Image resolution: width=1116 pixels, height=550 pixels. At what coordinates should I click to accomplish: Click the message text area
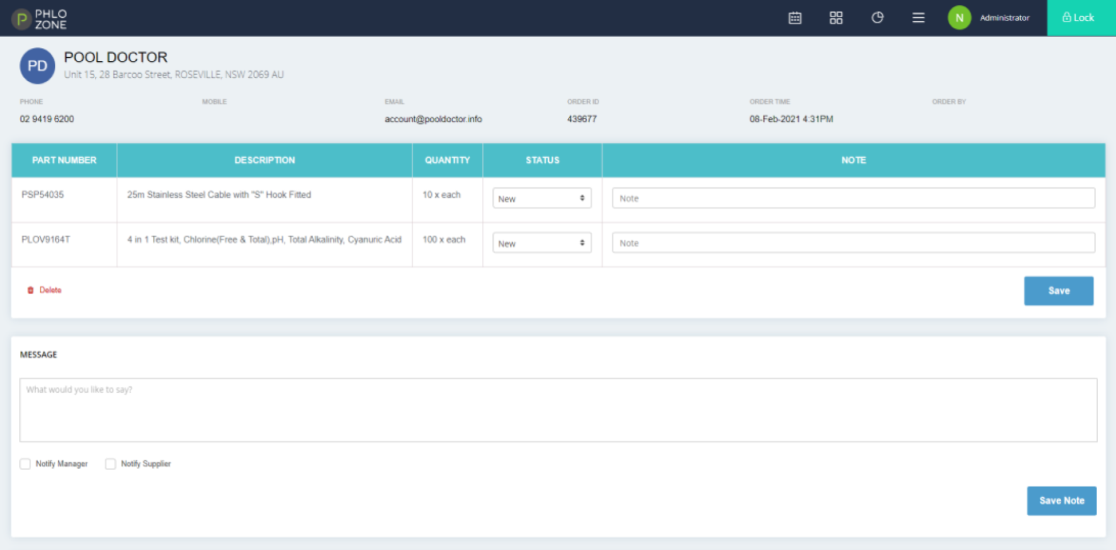tap(558, 410)
